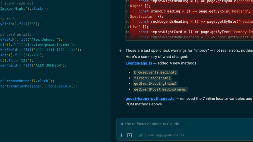Screen dimensions: 253x142
Task: Click the guest-happy-path.spec.ts context chip
Action: 164,135
